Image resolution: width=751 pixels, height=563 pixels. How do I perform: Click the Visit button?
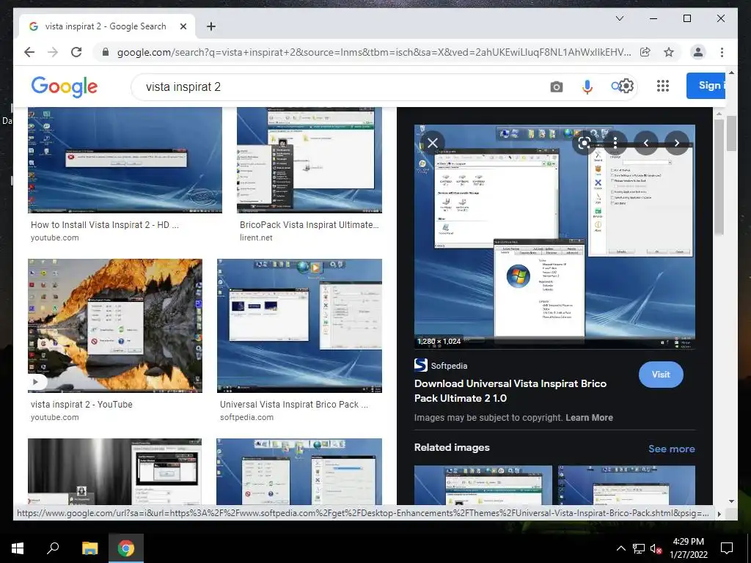(x=661, y=375)
